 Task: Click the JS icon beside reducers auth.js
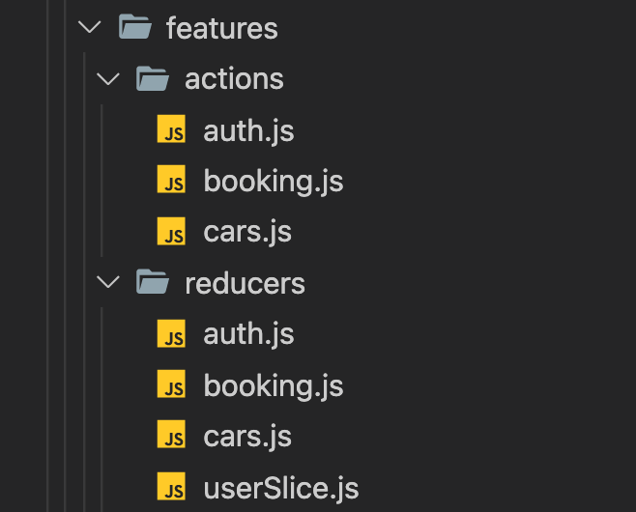click(x=171, y=334)
